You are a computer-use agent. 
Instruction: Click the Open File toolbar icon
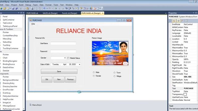click(4, 9)
